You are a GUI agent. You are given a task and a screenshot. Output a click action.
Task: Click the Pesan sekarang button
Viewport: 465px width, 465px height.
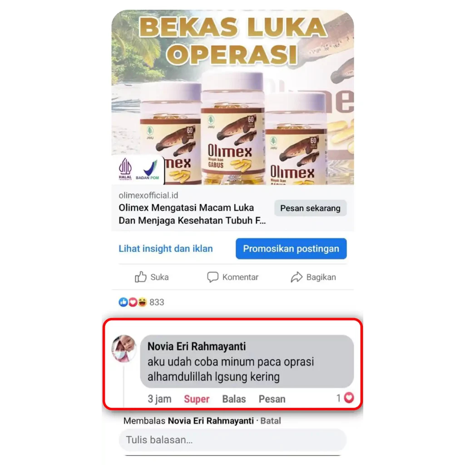tap(310, 208)
